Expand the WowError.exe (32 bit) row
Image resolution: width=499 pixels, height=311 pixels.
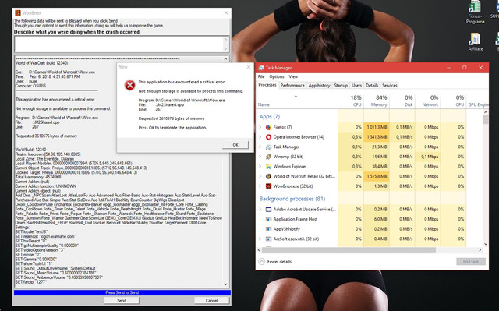point(260,186)
